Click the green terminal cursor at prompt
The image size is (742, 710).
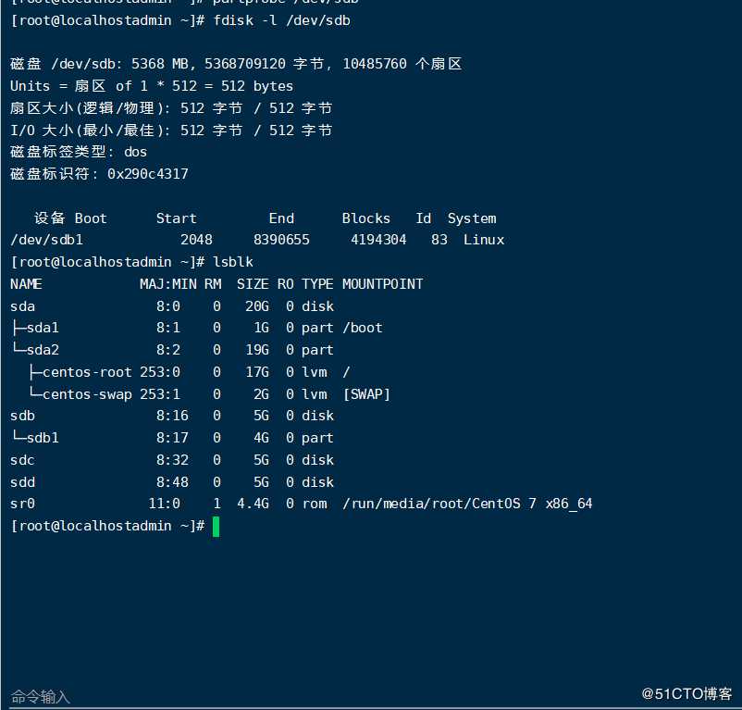[216, 527]
